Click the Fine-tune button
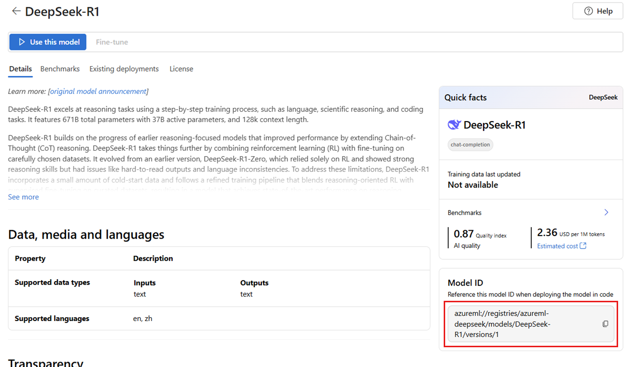 pyautogui.click(x=112, y=42)
